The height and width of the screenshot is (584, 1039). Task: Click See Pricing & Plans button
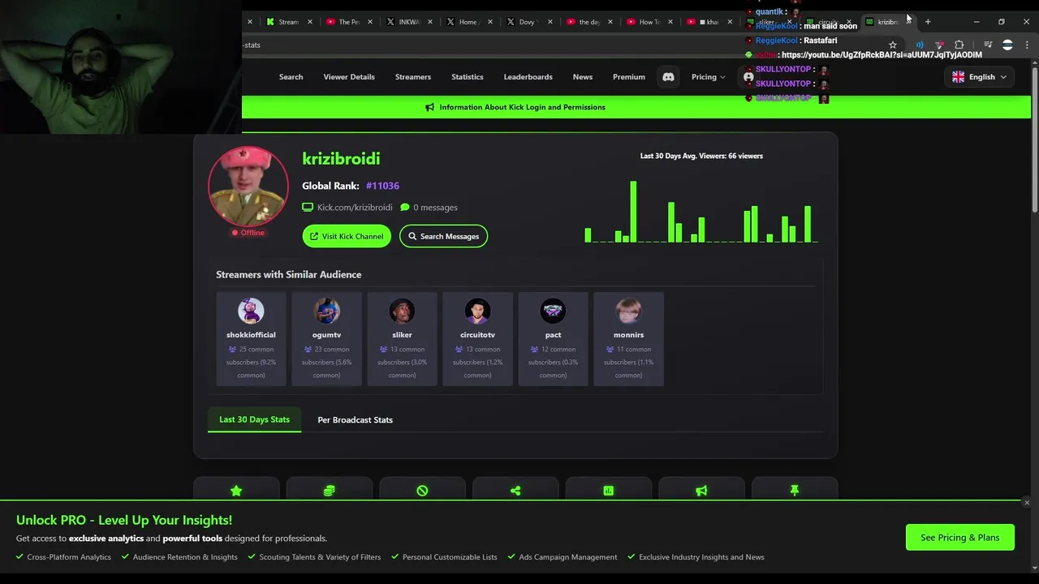960,538
